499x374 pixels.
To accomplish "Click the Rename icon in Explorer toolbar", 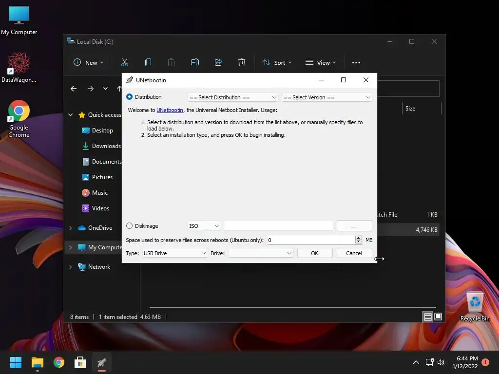I will click(195, 63).
